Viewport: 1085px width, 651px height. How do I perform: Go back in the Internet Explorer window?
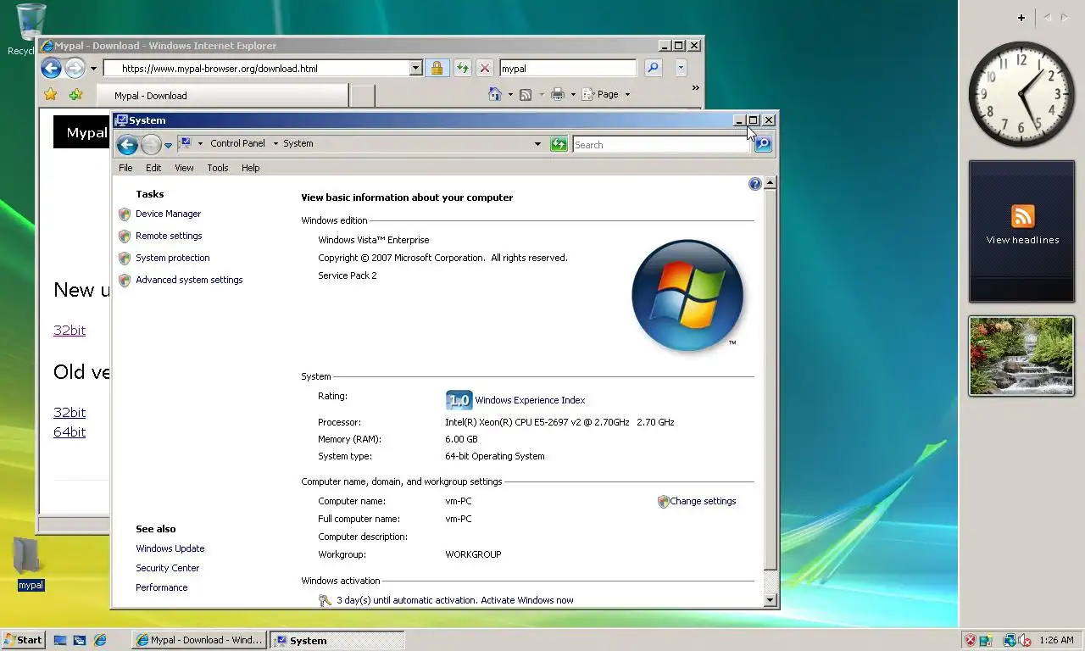click(51, 69)
